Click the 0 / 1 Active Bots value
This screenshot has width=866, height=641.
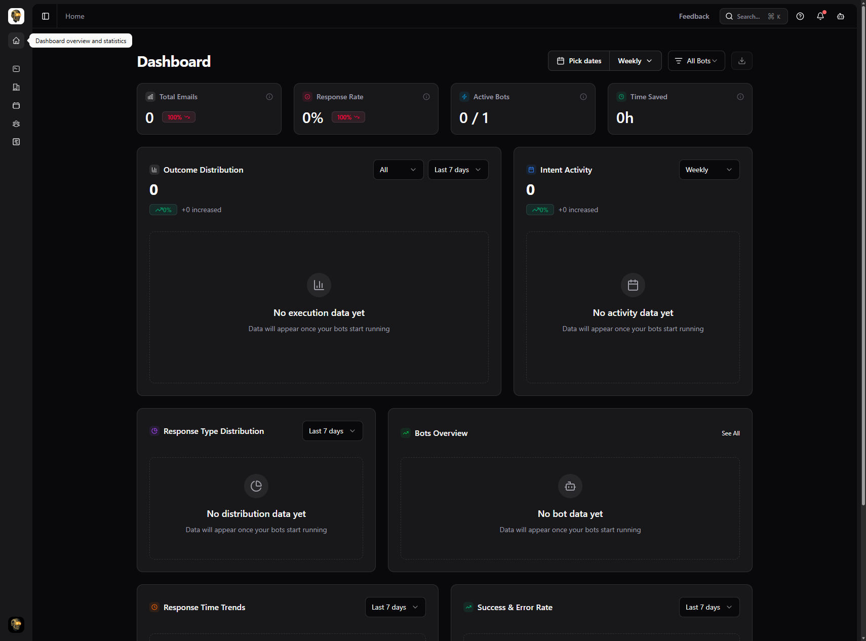474,118
